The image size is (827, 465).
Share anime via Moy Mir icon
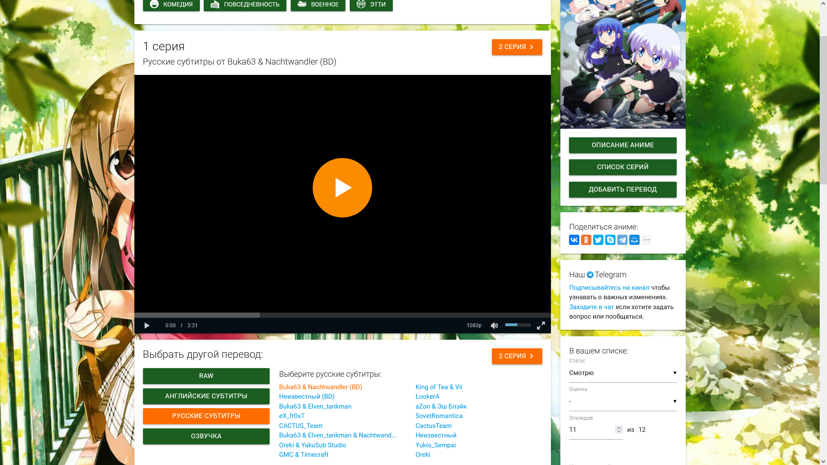[x=634, y=240]
